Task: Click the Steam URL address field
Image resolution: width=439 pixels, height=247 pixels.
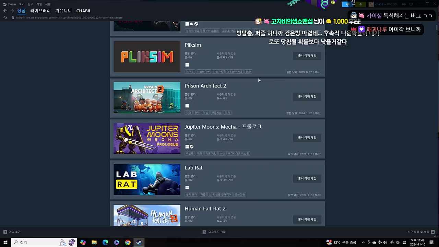Action: tap(69, 17)
